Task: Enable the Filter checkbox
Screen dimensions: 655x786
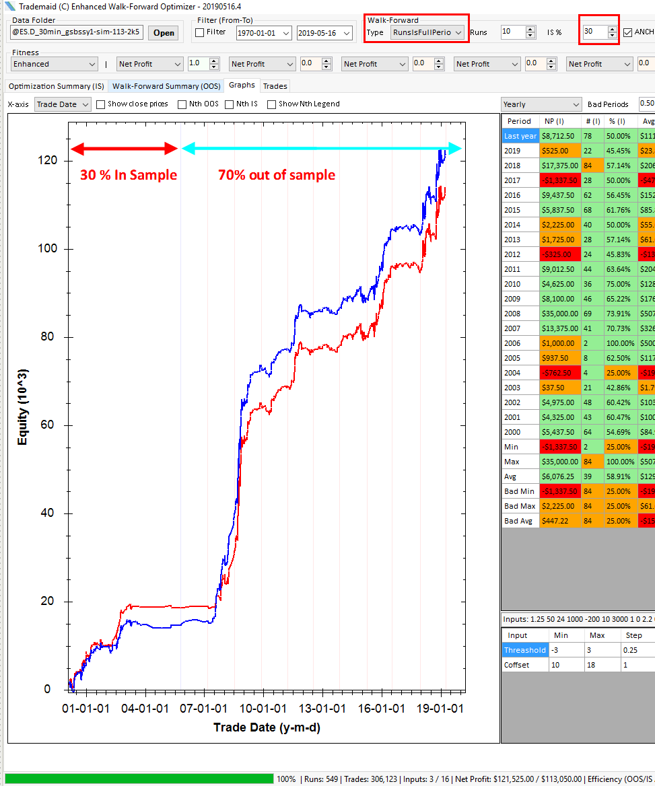Action: (200, 32)
